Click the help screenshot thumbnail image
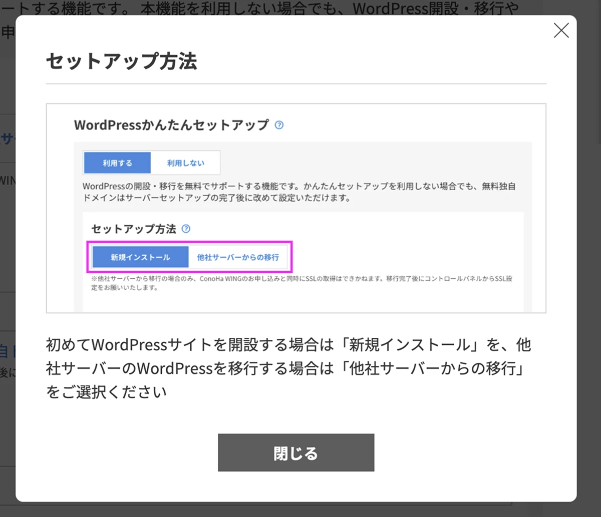601x517 pixels. click(x=296, y=208)
